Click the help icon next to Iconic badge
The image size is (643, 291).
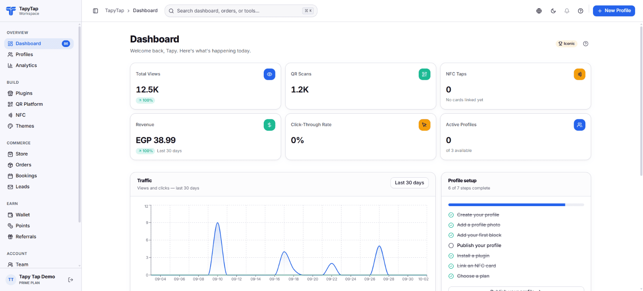coord(586,44)
